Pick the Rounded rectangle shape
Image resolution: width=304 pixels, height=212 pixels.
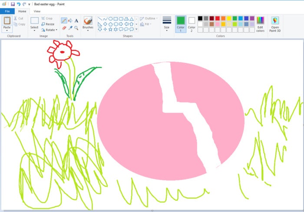(x=121, y=19)
